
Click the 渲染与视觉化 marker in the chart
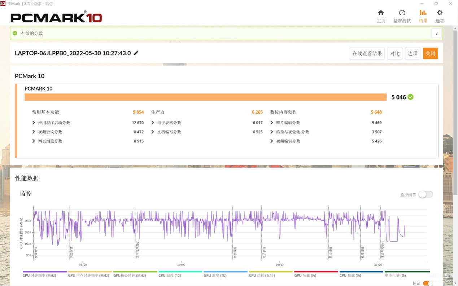383,250
